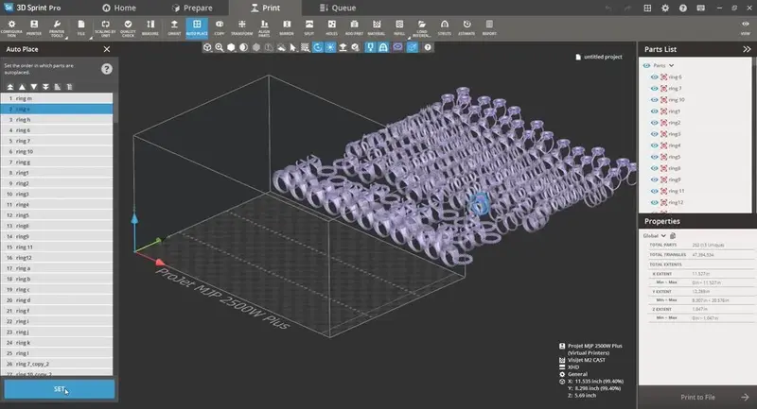Click the viewport toolbar help question mark
The height and width of the screenshot is (409, 757).
(428, 47)
